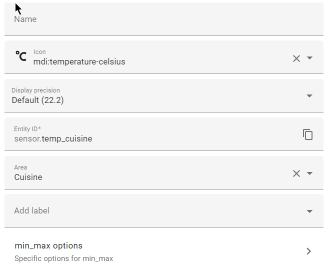The height and width of the screenshot is (271, 329).
Task: Copy the entity ID to clipboard
Action: (307, 134)
